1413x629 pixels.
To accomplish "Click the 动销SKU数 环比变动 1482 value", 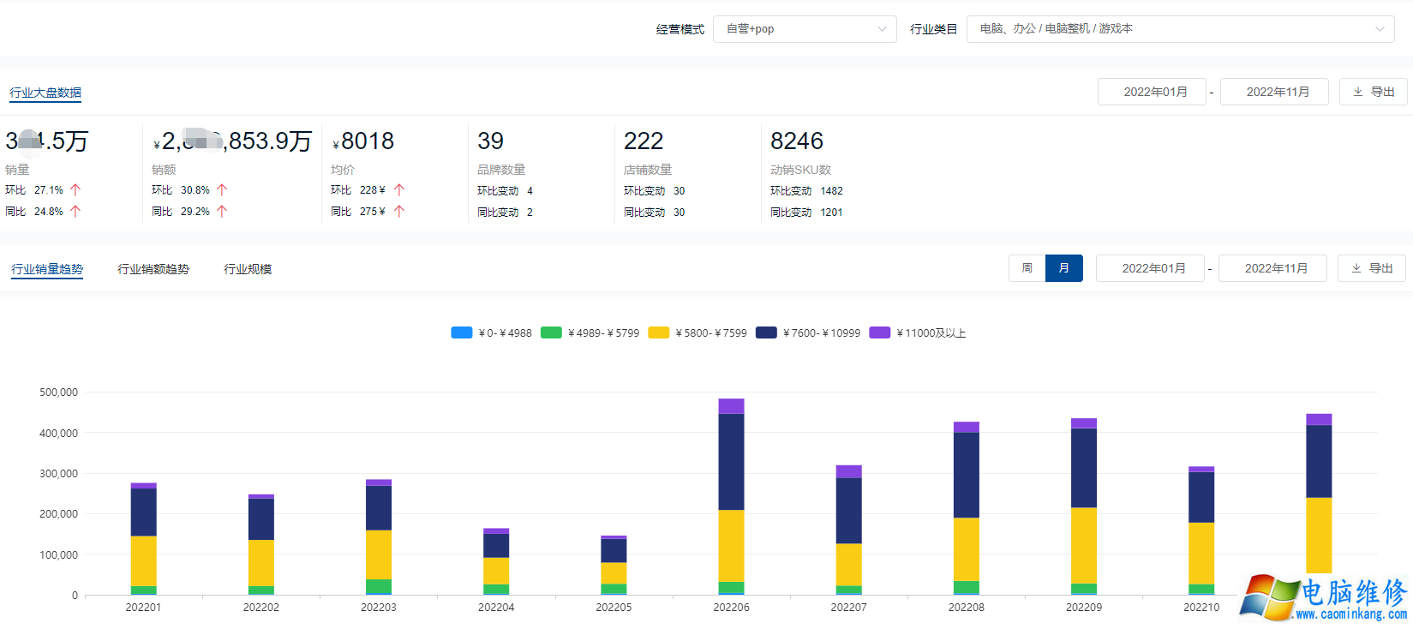I will (x=831, y=191).
